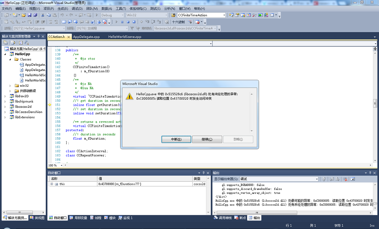Click the Solution Explorer horizontal scrollbar

pyautogui.click(x=23, y=213)
